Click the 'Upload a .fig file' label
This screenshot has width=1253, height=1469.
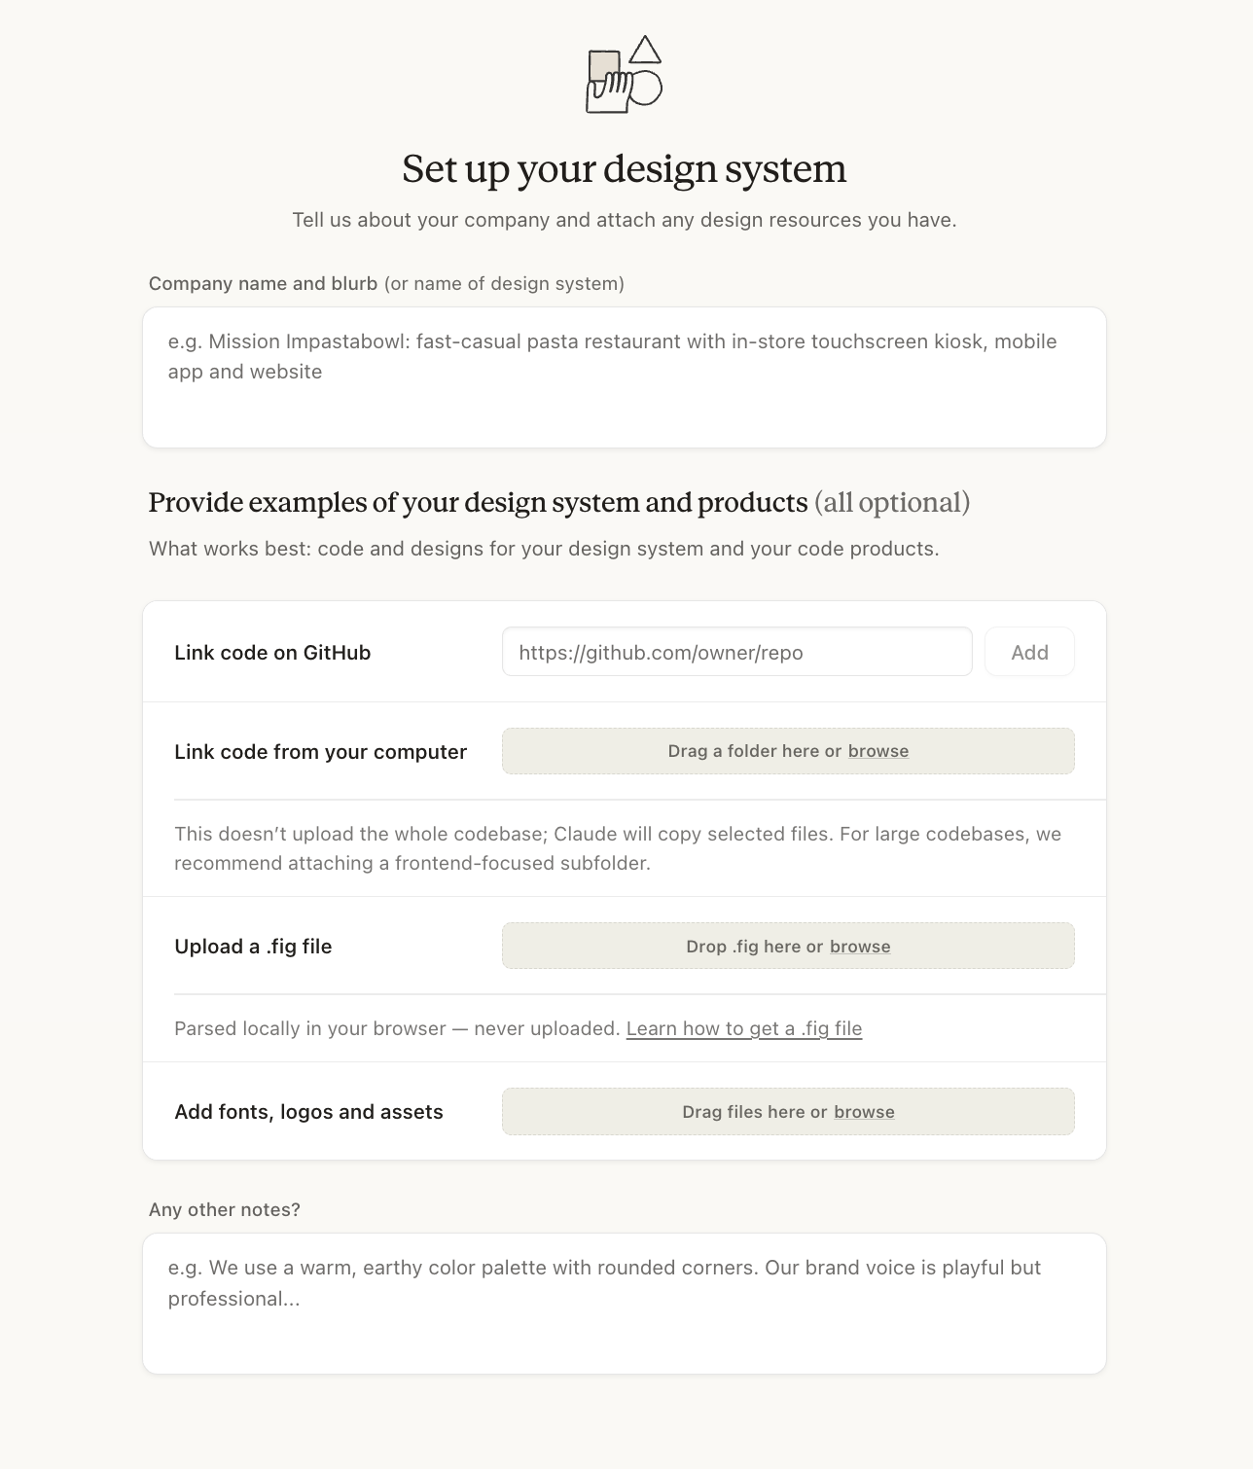253,947
